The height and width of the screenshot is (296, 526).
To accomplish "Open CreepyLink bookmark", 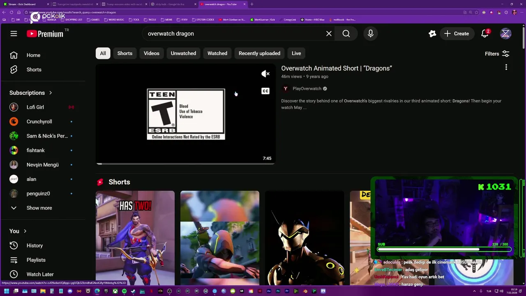I will click(287, 20).
